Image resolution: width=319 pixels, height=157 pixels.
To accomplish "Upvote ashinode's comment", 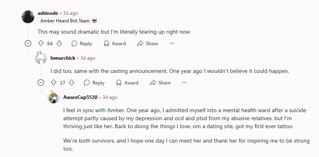I will [x=41, y=43].
